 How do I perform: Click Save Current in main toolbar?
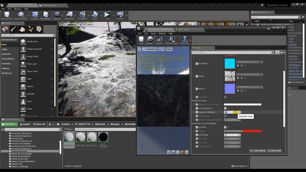[7, 15]
